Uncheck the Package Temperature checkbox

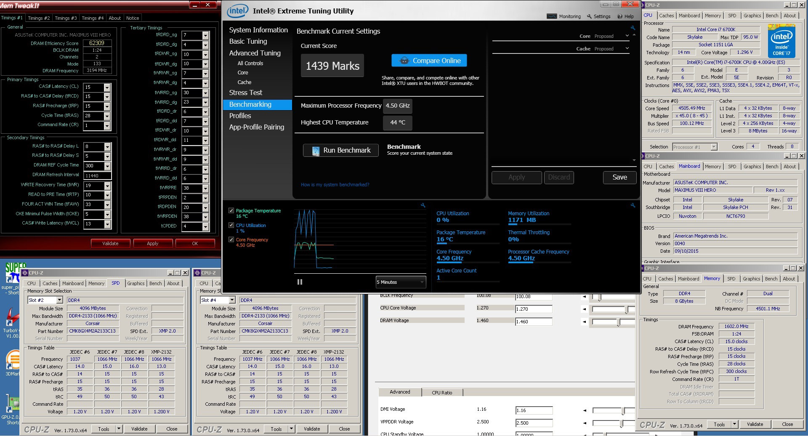231,211
